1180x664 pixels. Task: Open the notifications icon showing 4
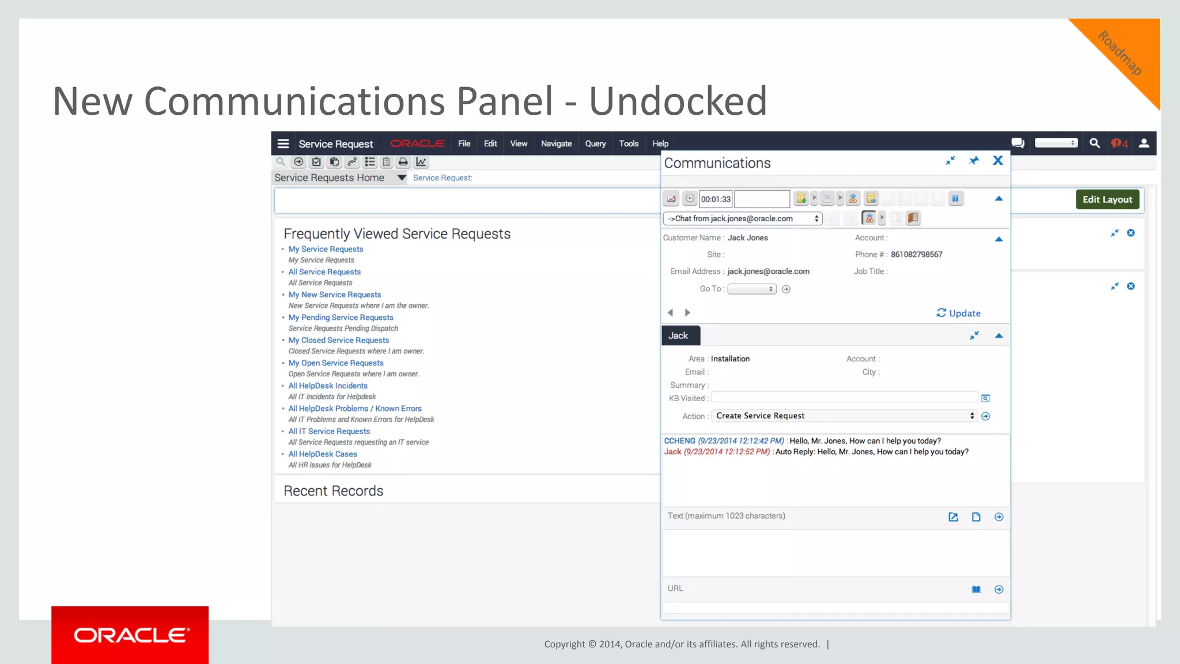coord(1120,143)
